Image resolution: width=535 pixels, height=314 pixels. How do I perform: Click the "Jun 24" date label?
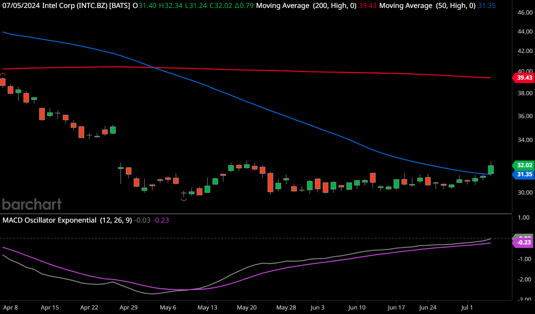coord(428,307)
